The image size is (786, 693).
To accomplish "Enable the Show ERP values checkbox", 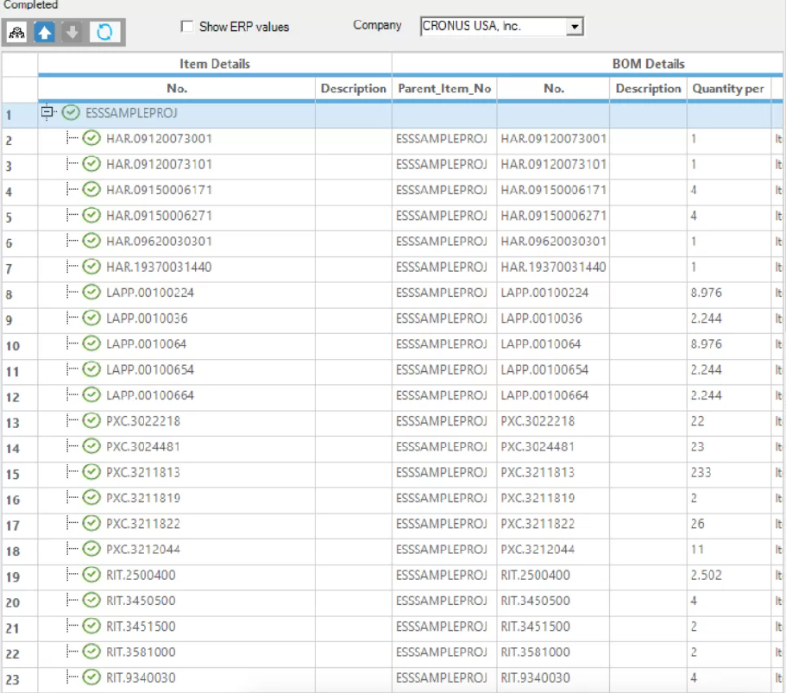I will coord(187,27).
